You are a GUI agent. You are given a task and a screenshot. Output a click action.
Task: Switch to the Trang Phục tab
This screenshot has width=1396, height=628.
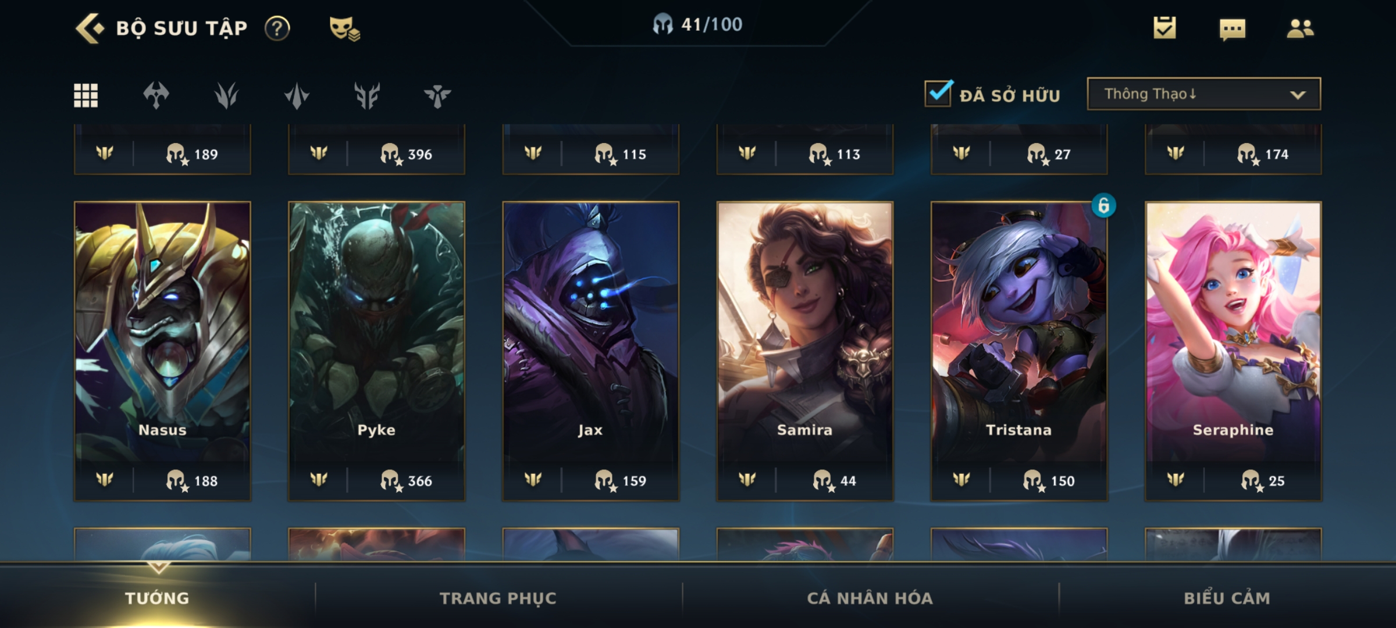click(498, 598)
